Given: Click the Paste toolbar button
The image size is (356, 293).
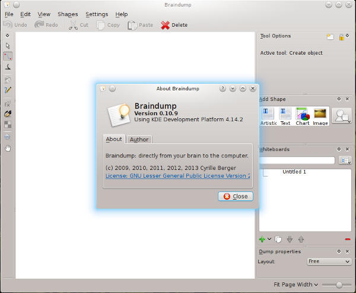Looking at the screenshot, I should click(140, 25).
